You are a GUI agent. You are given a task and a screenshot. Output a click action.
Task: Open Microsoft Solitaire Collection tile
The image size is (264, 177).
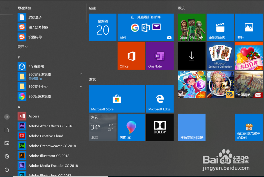220,56
